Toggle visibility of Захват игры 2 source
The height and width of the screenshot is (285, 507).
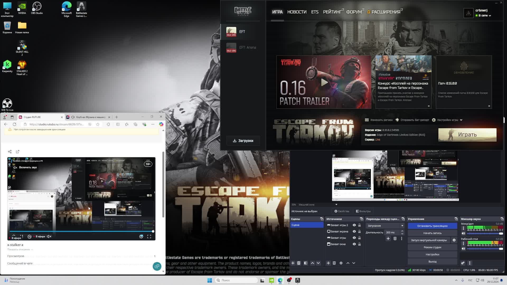click(354, 225)
